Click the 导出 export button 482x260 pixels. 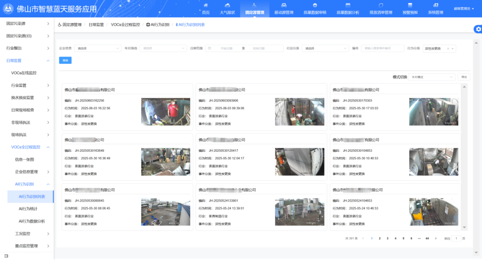click(x=464, y=77)
